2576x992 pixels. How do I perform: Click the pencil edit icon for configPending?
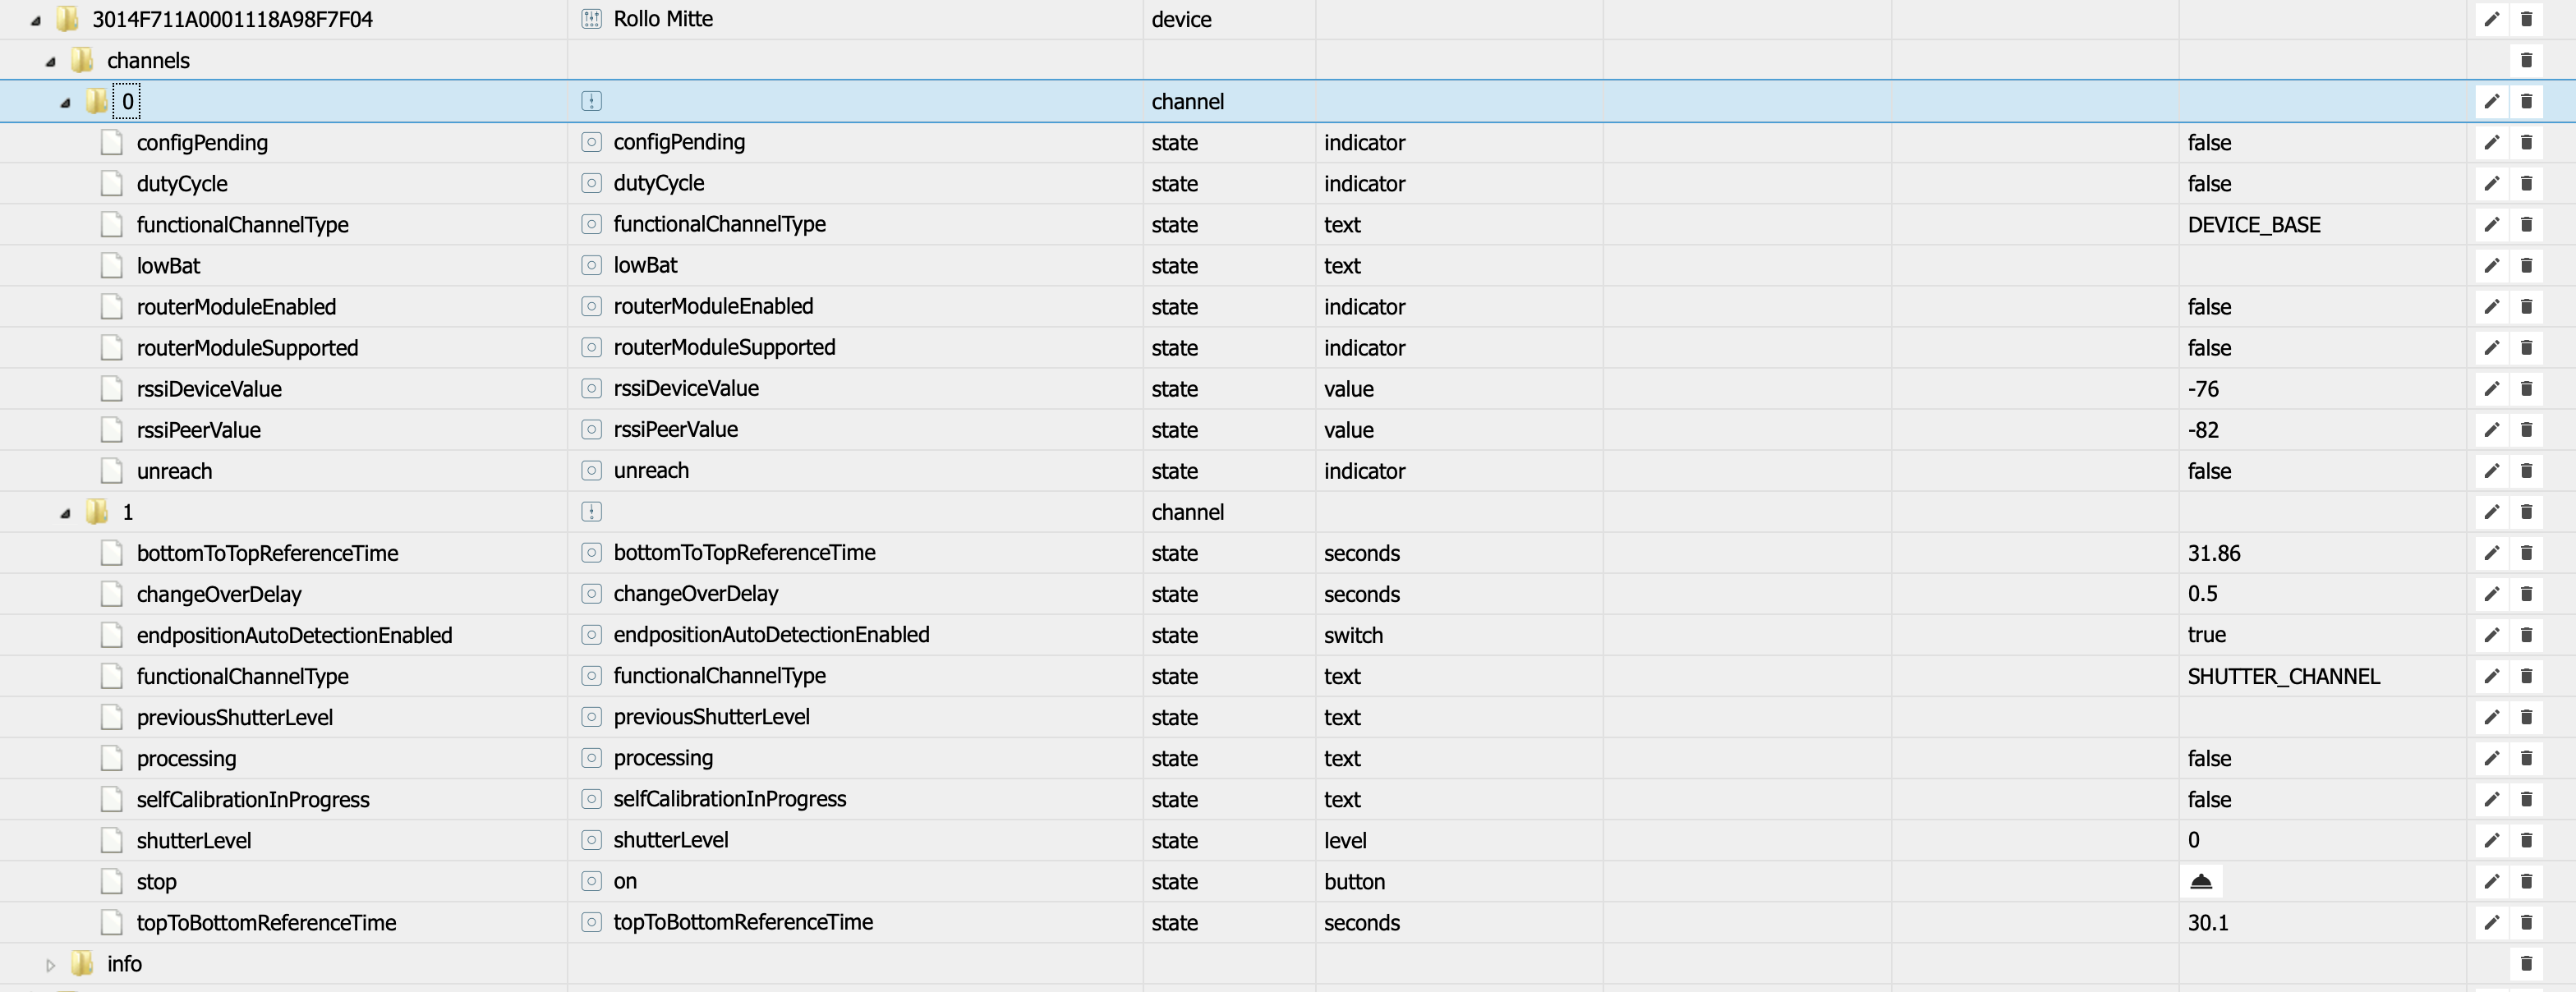point(2491,142)
